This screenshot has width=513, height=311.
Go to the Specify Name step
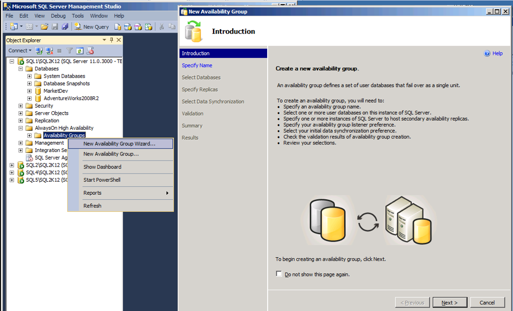[x=197, y=65]
